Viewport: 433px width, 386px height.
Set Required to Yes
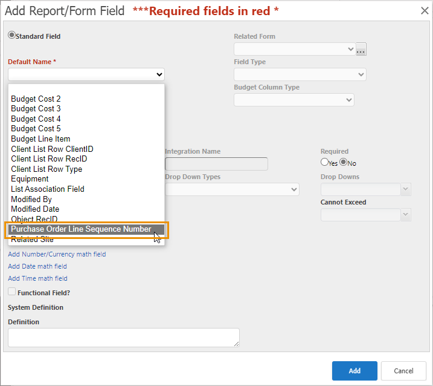coord(324,162)
